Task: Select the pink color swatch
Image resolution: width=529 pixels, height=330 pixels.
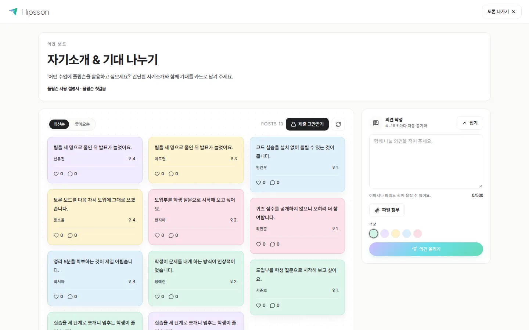Action: tap(418, 234)
